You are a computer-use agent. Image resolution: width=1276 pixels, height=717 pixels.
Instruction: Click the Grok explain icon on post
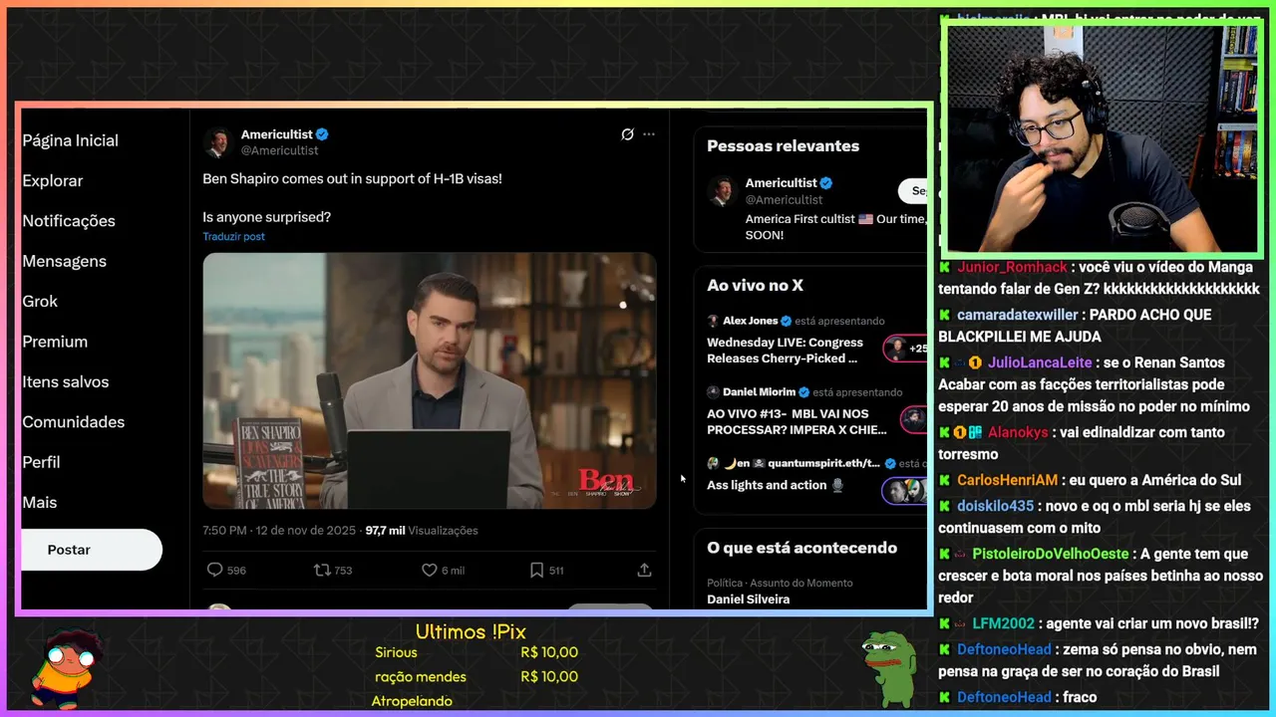coord(627,134)
